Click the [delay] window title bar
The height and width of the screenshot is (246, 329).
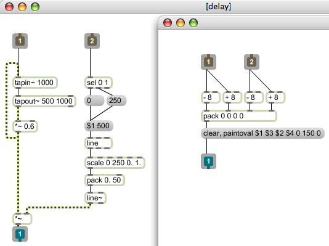click(218, 7)
